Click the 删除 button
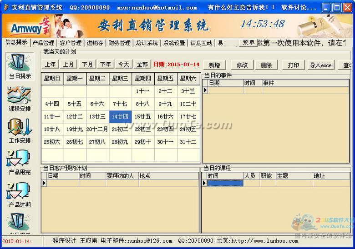This screenshot has height=249, width=355. click(266, 65)
